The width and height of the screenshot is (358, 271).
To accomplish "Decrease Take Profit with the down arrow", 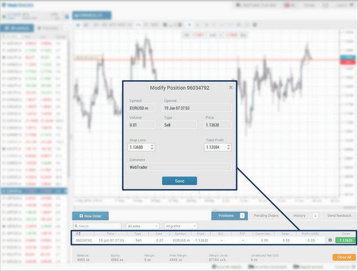I will tap(229, 149).
